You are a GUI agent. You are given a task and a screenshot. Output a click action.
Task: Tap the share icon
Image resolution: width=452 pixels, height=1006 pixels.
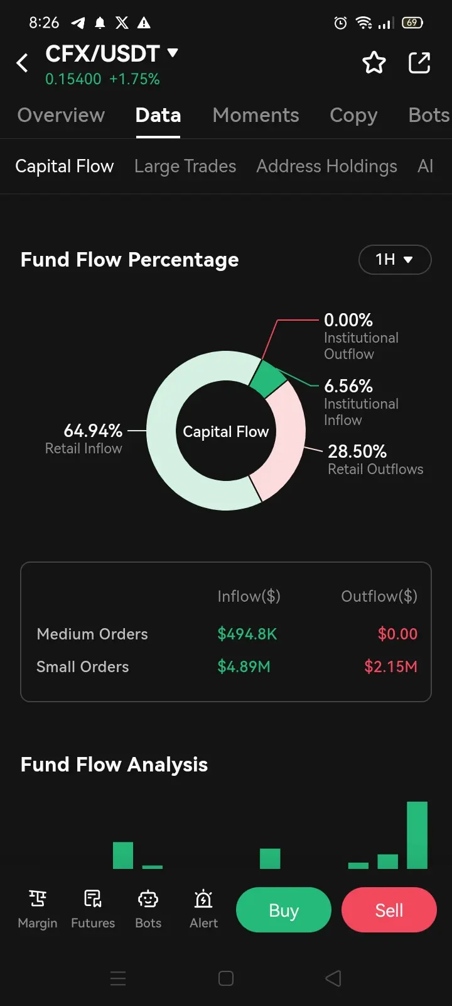pyautogui.click(x=419, y=63)
